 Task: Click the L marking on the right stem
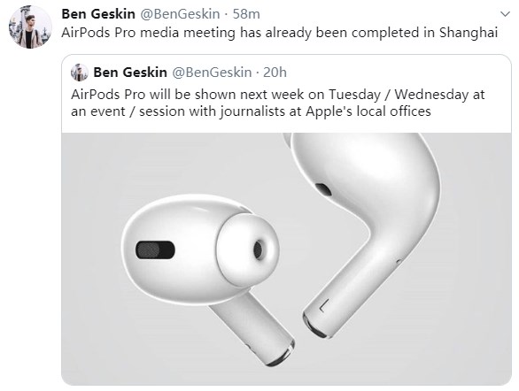tap(324, 306)
